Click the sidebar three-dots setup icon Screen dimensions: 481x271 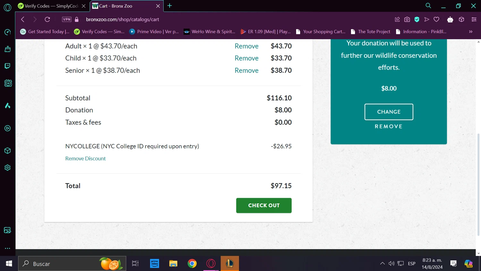coord(7,248)
